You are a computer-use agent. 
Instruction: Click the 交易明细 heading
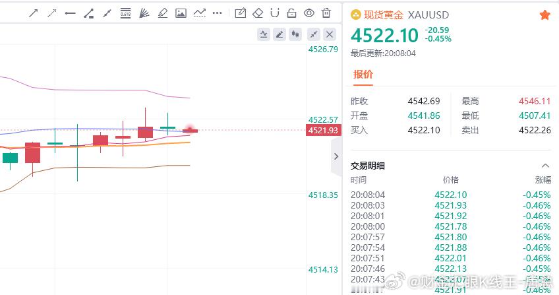(368, 166)
